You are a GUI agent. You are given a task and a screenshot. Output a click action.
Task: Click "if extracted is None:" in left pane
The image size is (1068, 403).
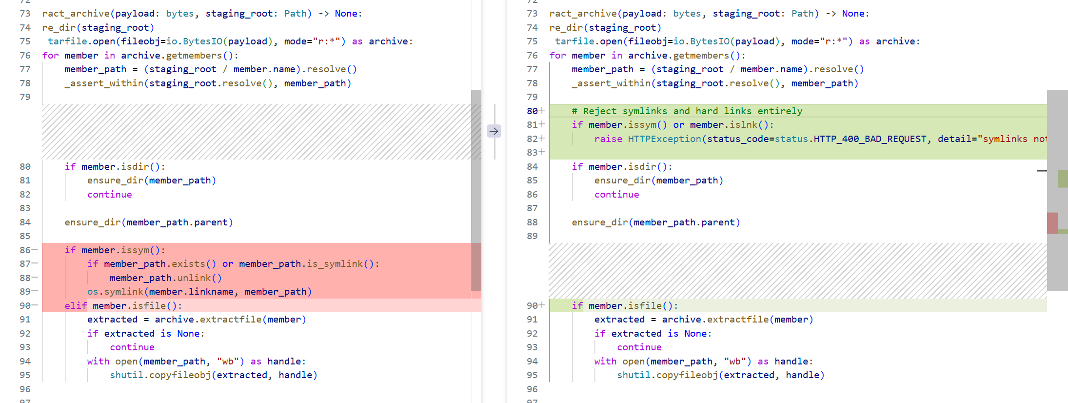click(x=146, y=333)
